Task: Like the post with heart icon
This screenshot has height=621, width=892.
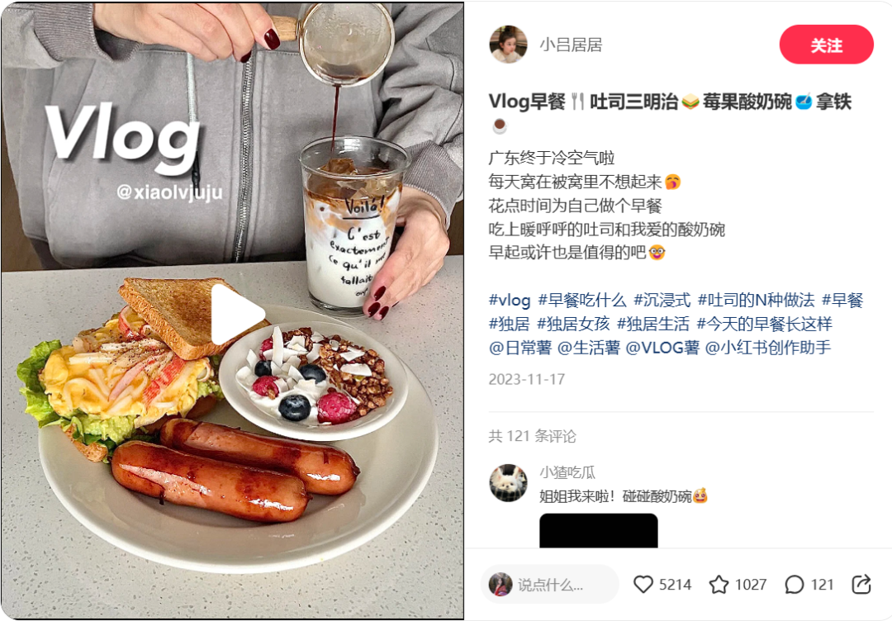Action: click(x=643, y=584)
